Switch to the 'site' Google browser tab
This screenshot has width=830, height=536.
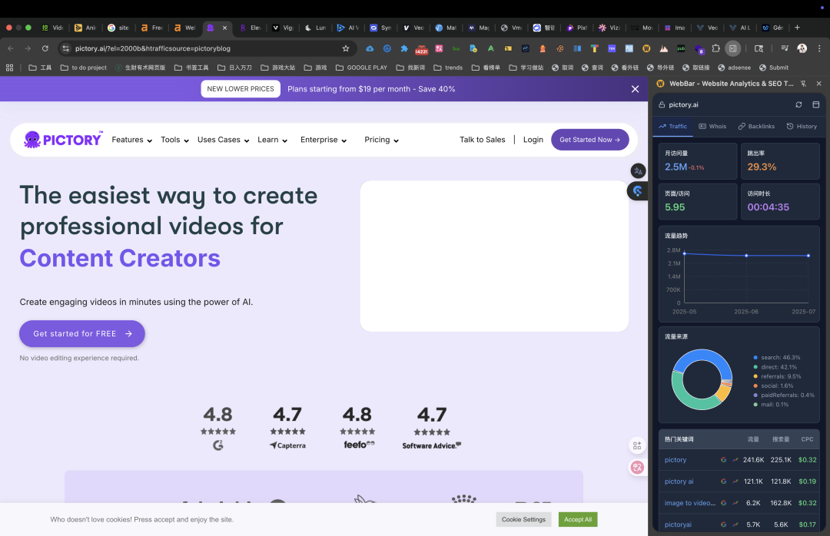click(118, 28)
